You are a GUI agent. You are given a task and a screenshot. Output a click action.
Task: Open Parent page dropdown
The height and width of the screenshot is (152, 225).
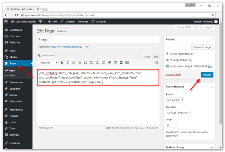click(x=175, y=100)
